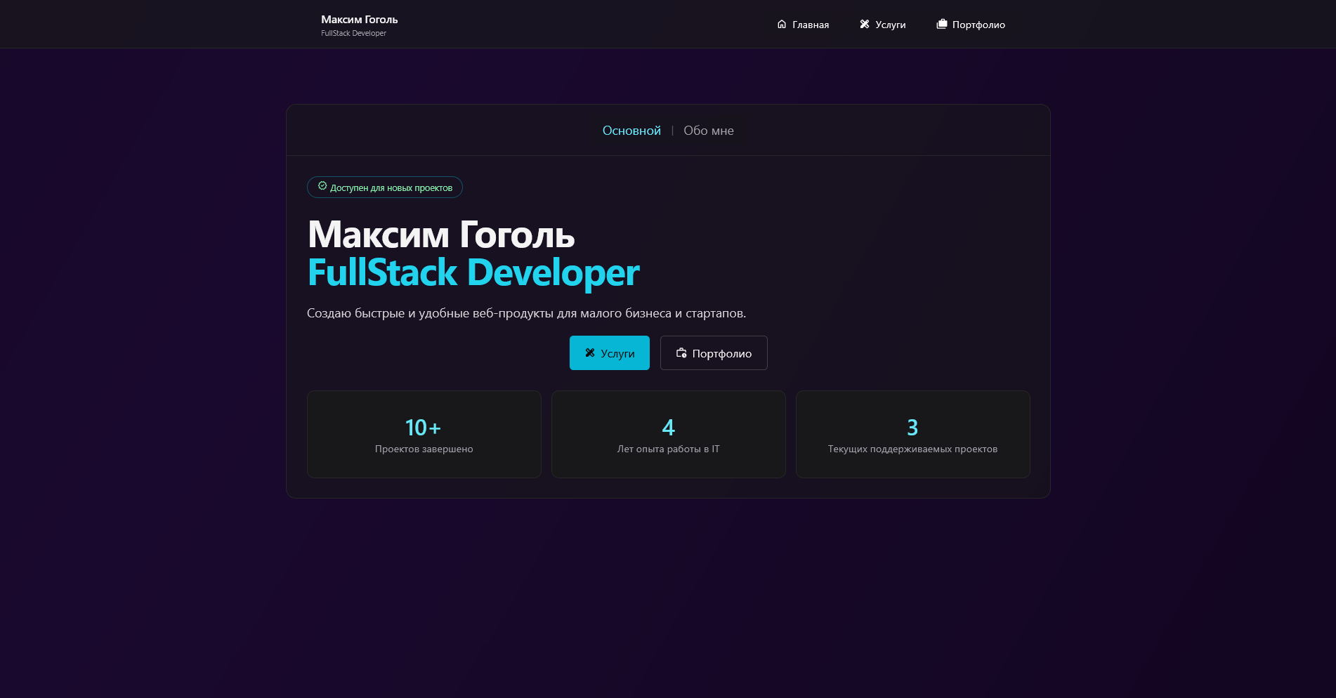This screenshot has height=698, width=1336.
Task: Click the Лет опыта работы в IT label
Action: (669, 449)
